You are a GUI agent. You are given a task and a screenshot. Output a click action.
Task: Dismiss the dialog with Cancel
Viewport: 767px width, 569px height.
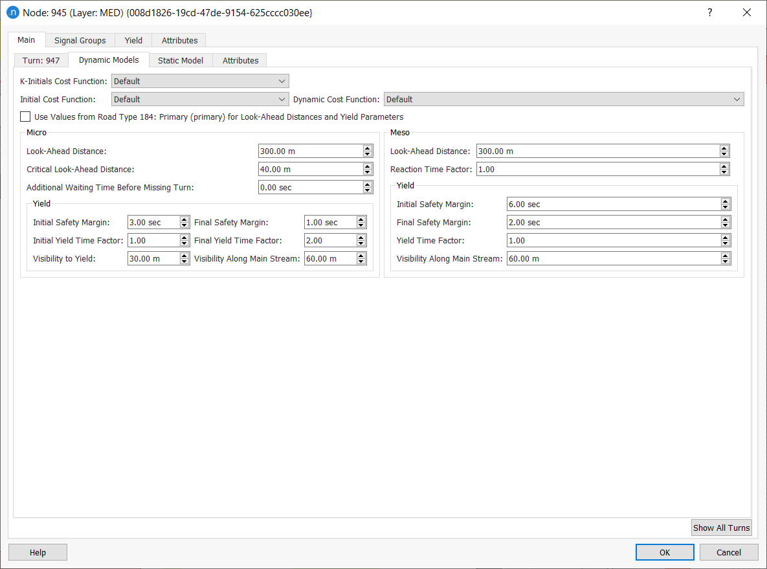pos(729,552)
